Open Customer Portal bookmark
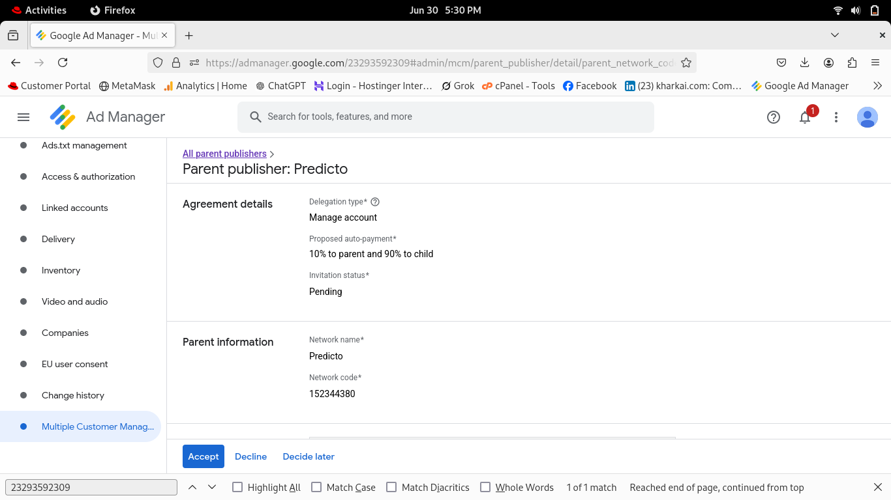This screenshot has height=500, width=891. click(x=50, y=86)
